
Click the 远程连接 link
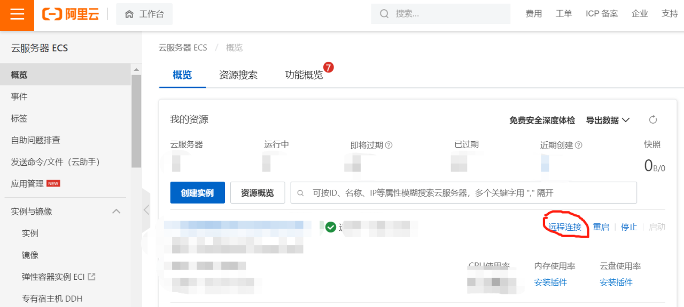(565, 227)
